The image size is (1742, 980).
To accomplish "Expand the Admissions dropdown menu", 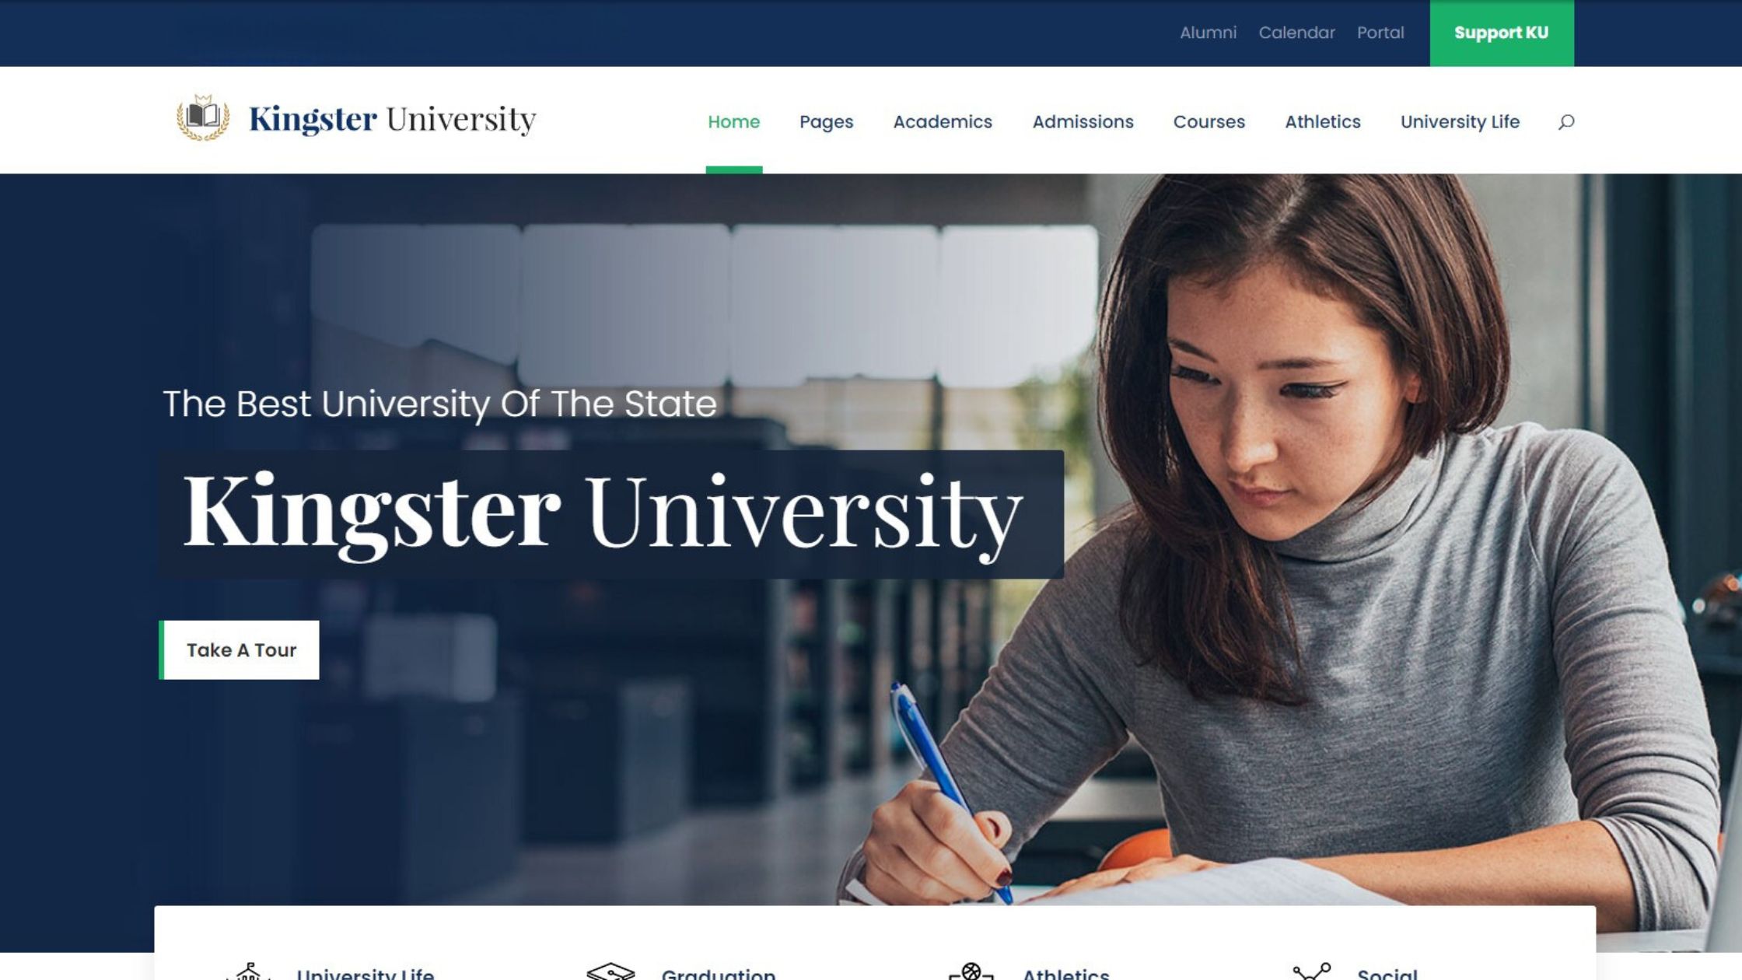I will [1083, 121].
